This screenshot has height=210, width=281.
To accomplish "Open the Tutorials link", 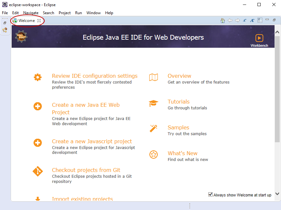I will click(178, 102).
